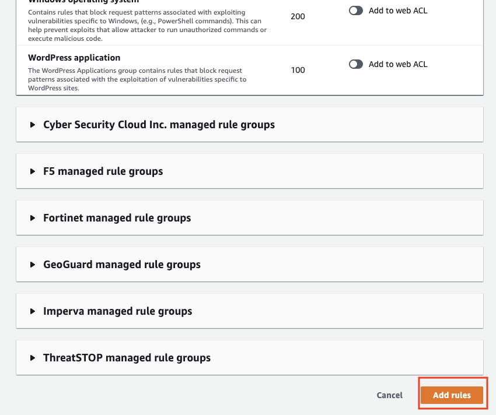
Task: Click the triangle arrow next to F5
Action: pos(33,171)
